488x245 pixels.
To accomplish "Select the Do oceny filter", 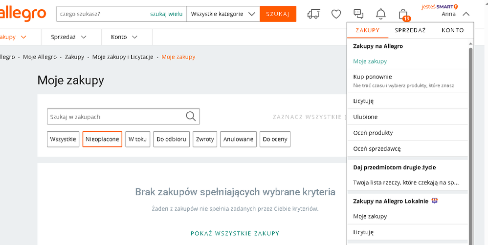I will pyautogui.click(x=275, y=139).
